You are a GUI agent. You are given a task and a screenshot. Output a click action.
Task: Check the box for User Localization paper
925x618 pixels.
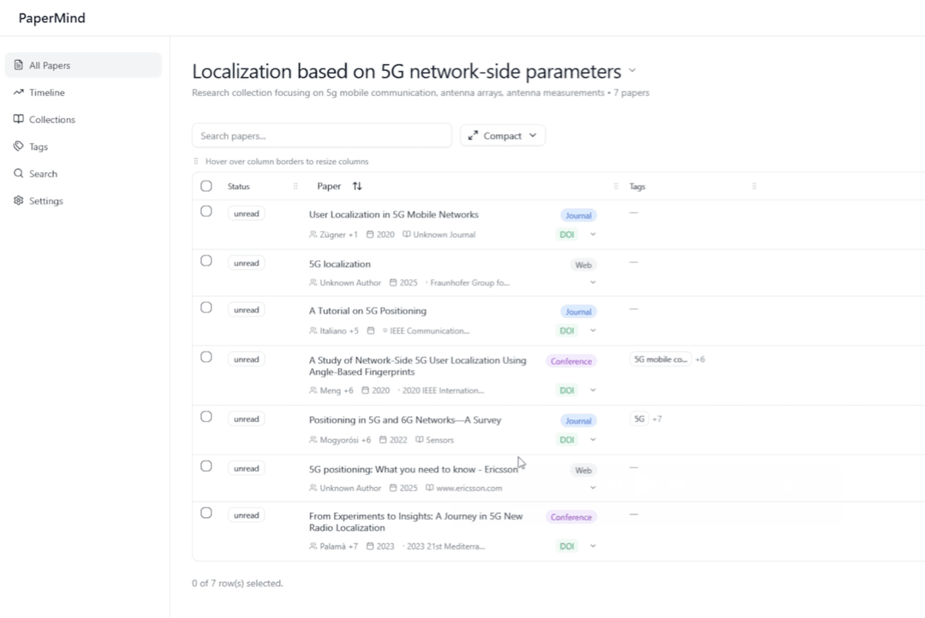point(206,211)
